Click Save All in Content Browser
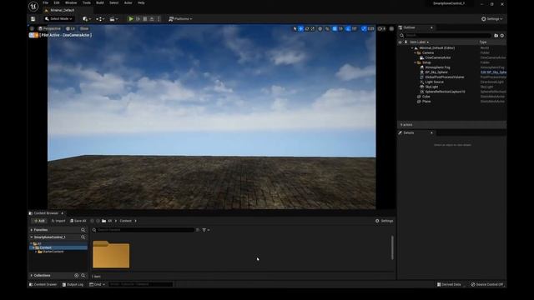 pyautogui.click(x=78, y=221)
